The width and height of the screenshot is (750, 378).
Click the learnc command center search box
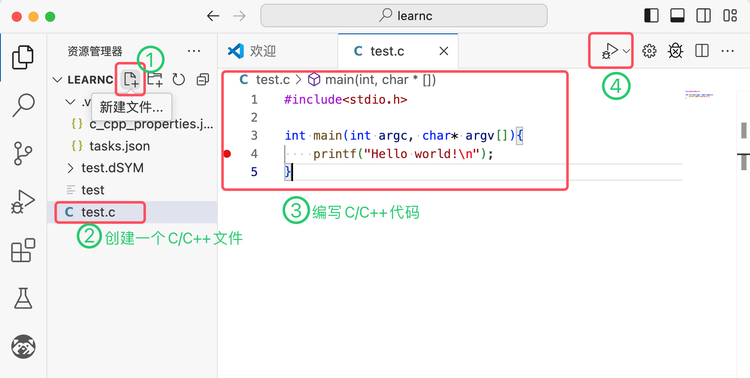pyautogui.click(x=404, y=16)
